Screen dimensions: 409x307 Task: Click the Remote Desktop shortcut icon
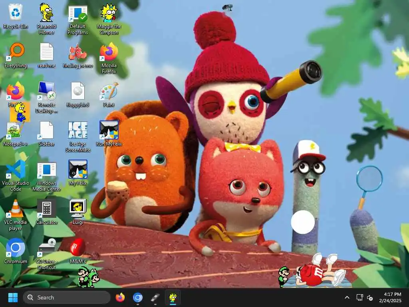pyautogui.click(x=46, y=97)
